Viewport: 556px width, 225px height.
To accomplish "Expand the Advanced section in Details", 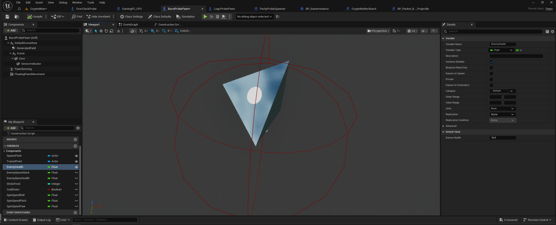I will pos(443,126).
